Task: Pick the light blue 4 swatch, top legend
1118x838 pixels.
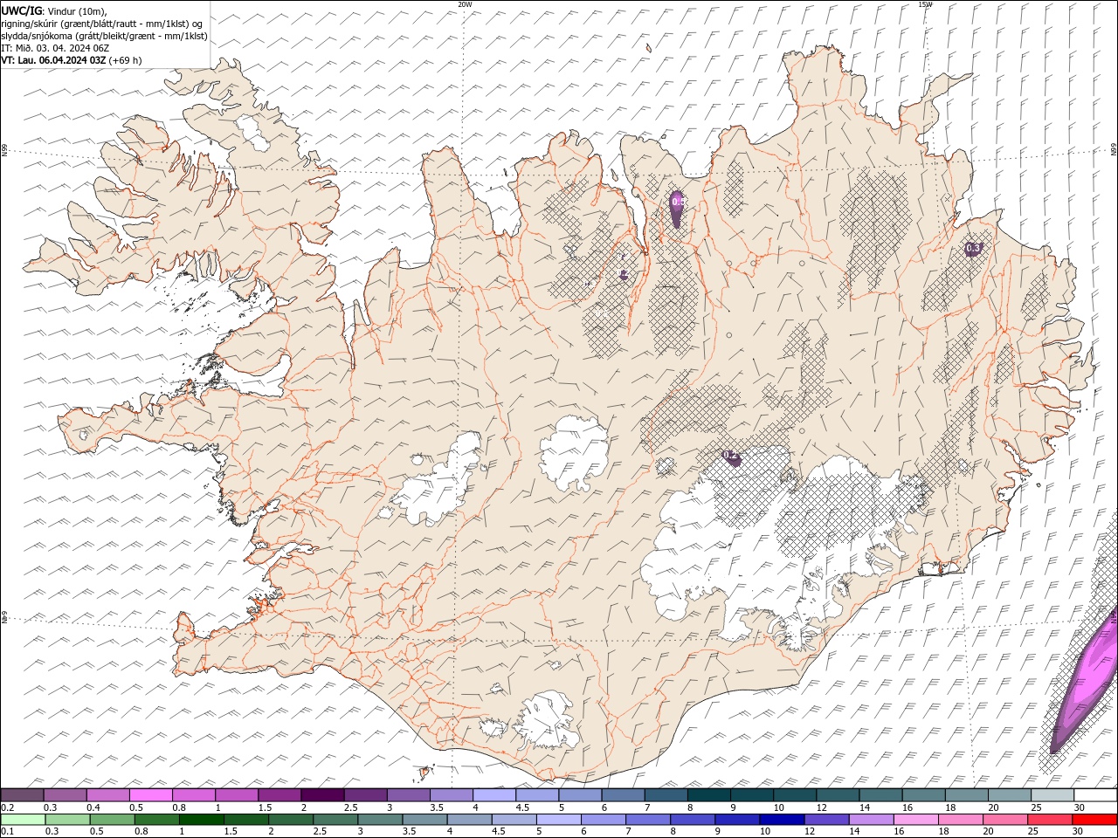Action: [493, 795]
